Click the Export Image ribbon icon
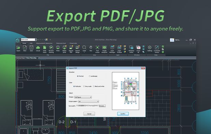This screenshot has width=211, height=134. [78, 48]
